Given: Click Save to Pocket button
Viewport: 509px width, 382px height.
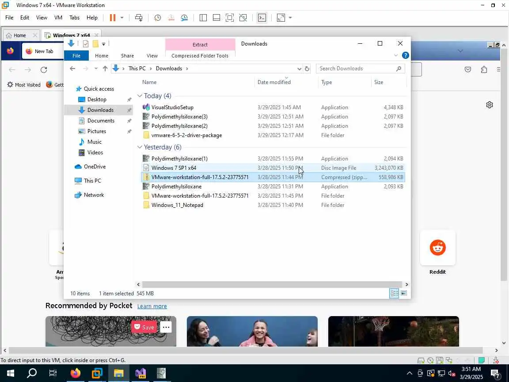Looking at the screenshot, I should 144,327.
